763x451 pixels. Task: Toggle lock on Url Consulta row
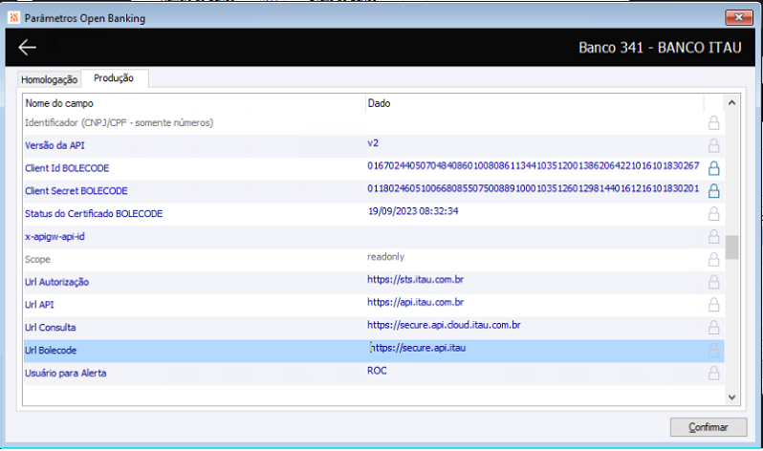coord(713,328)
